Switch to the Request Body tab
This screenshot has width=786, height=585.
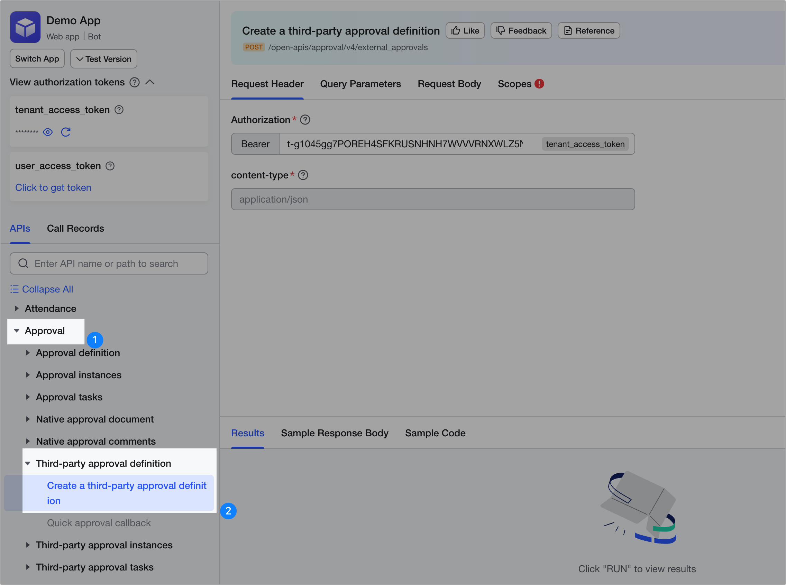tap(449, 84)
